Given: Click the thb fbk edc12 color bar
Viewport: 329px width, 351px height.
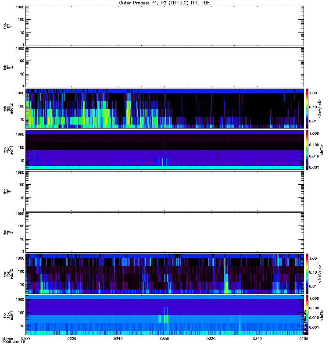Looking at the screenshot, I should tap(307, 108).
